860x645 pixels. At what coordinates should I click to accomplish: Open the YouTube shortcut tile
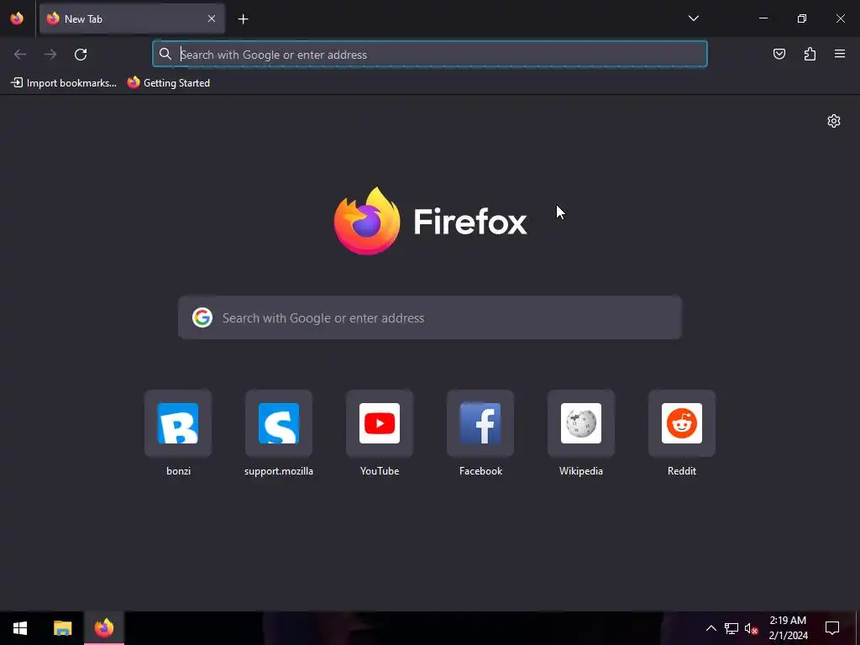pyautogui.click(x=380, y=423)
